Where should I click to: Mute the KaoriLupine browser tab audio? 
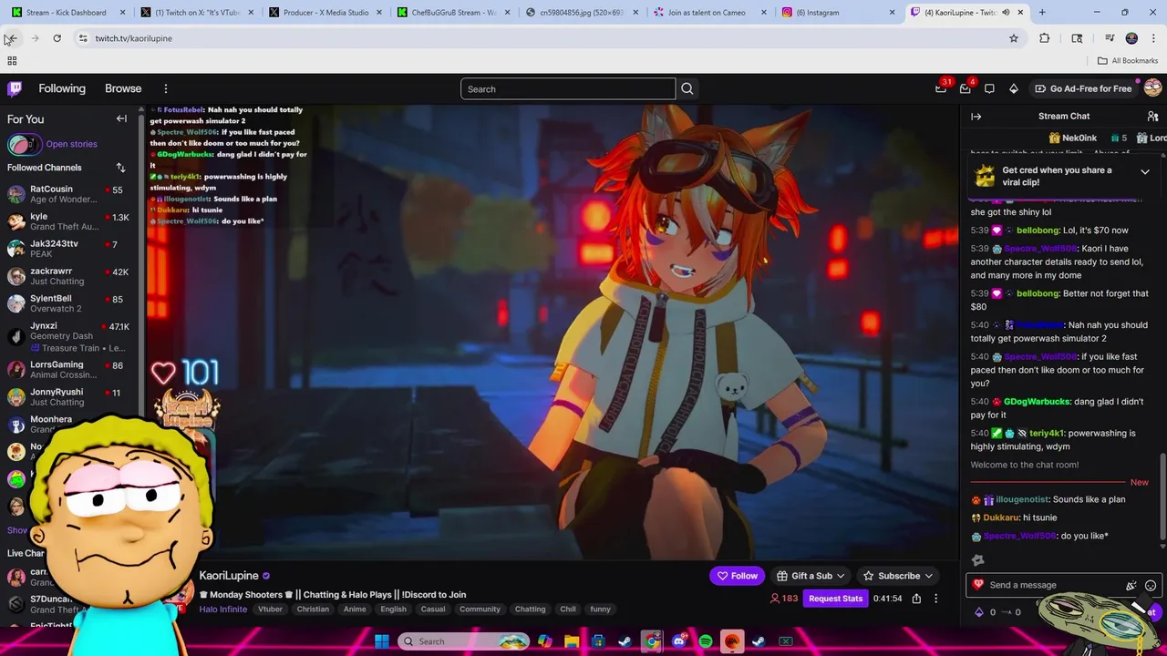[x=1006, y=13]
